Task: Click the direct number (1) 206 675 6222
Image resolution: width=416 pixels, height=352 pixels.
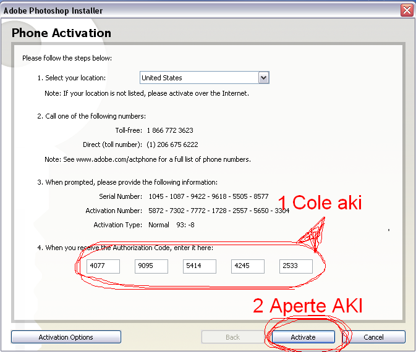Action: coord(172,145)
